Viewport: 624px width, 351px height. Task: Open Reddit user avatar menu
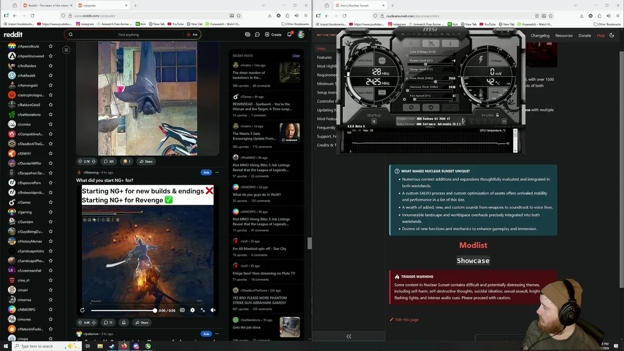tap(301, 35)
